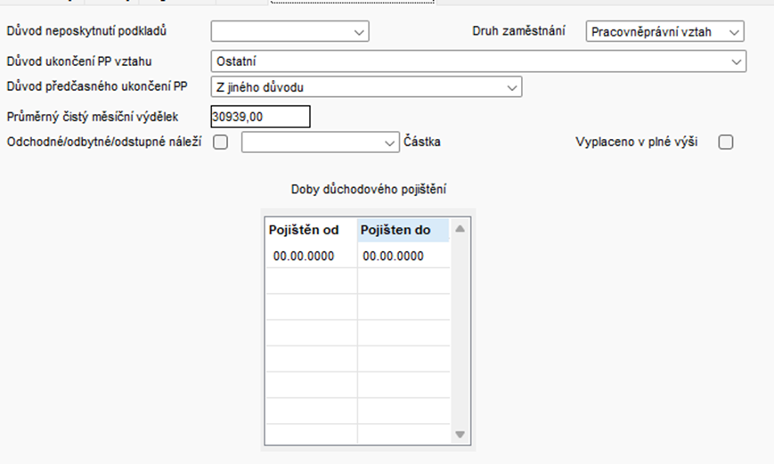Click the insurance table's scroll down arrow

coord(460,435)
